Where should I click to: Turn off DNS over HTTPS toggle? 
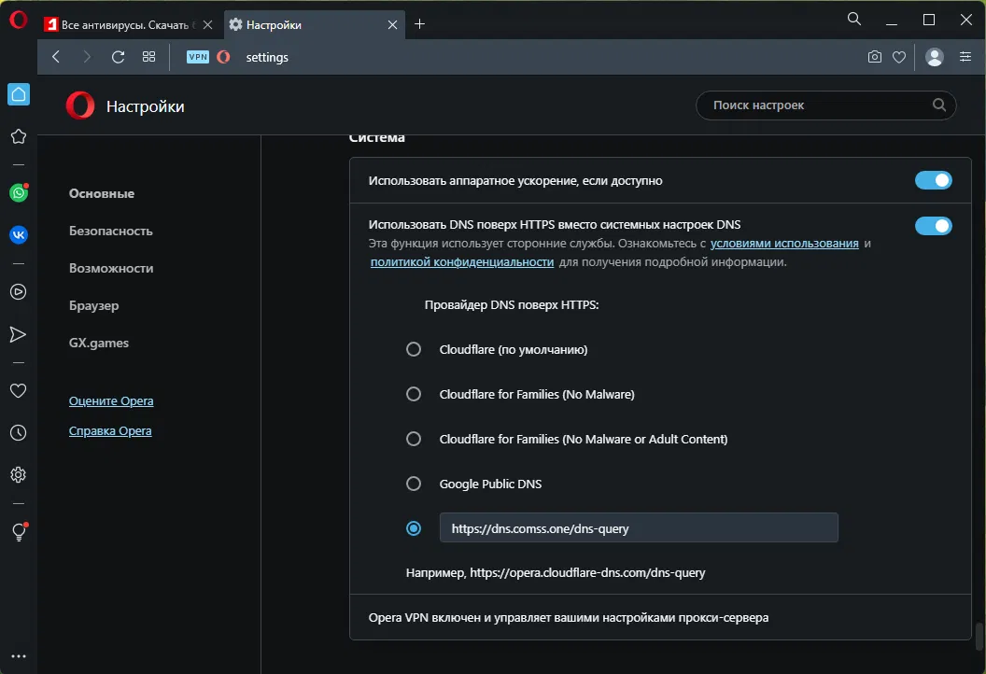tap(933, 225)
